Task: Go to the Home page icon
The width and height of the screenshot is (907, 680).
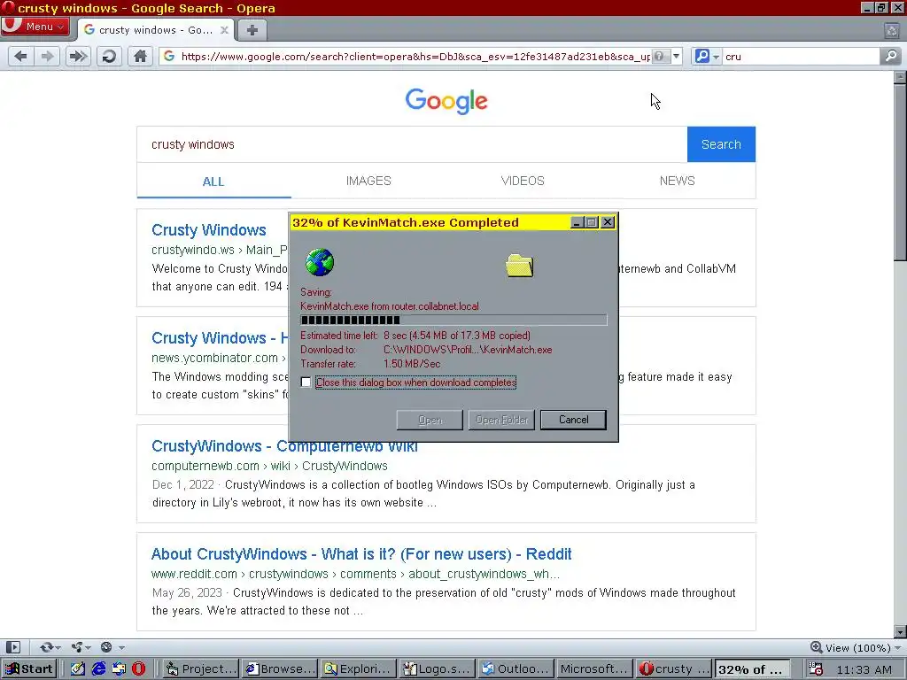Action: pos(140,56)
